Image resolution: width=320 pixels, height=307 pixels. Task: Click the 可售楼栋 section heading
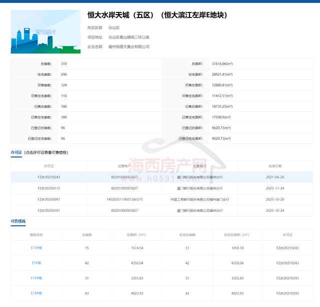(x=18, y=221)
